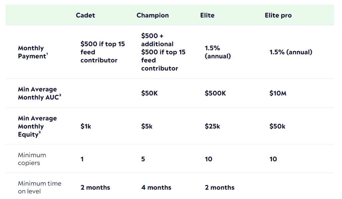Select the Champion column header
Screen dimensions: 342x199
pyautogui.click(x=153, y=15)
